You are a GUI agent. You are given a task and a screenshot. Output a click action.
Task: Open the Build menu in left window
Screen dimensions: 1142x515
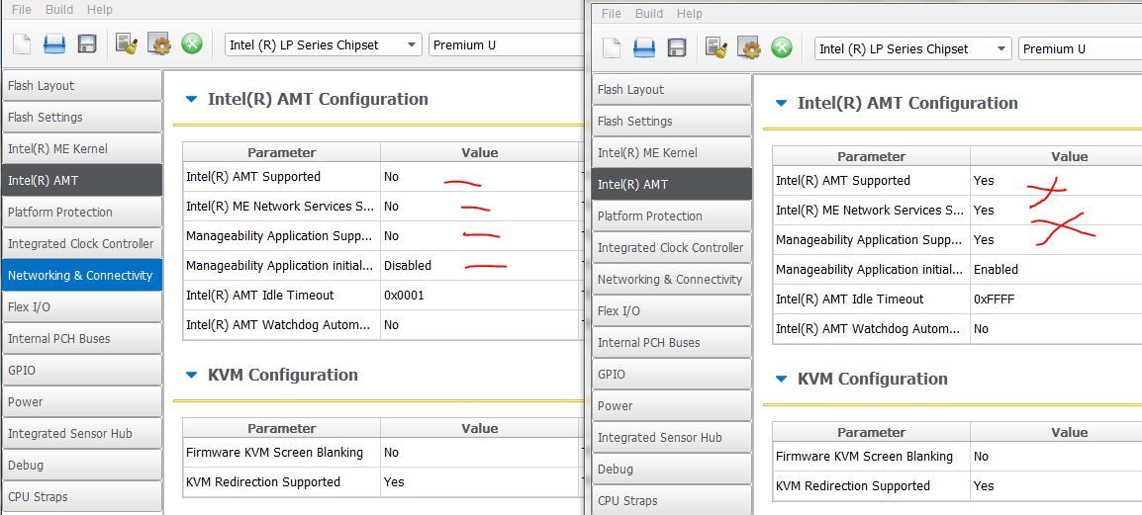click(x=59, y=10)
